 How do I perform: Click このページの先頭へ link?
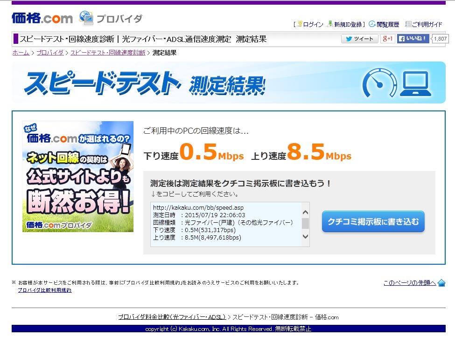click(x=410, y=283)
